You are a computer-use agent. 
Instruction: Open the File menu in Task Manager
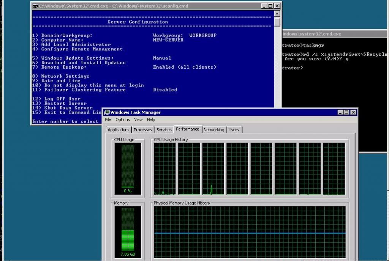point(108,119)
